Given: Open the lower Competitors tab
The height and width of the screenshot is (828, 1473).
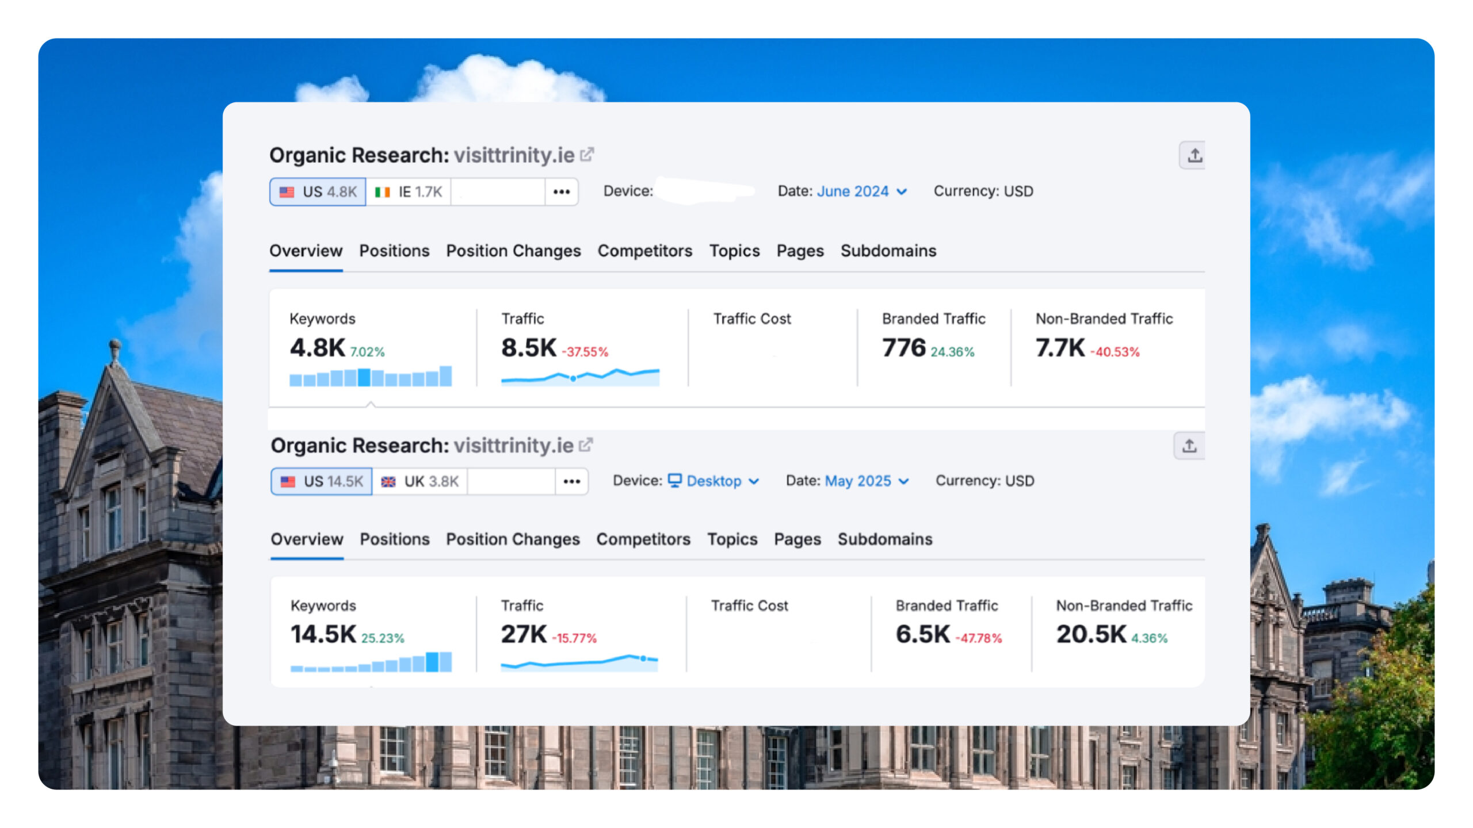Looking at the screenshot, I should (643, 539).
